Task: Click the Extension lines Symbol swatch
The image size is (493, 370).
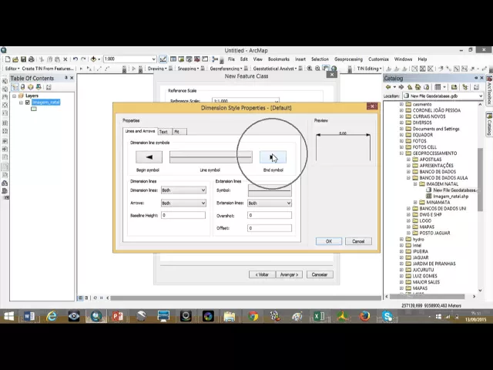Action: 270,190
